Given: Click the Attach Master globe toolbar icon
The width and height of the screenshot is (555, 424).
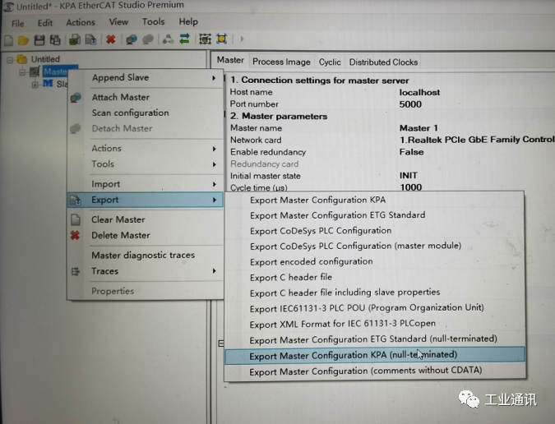Looking at the screenshot, I should coord(132,39).
